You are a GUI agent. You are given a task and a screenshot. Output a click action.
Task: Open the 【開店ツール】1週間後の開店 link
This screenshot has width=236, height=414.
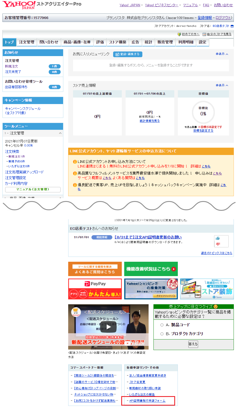[95, 376]
